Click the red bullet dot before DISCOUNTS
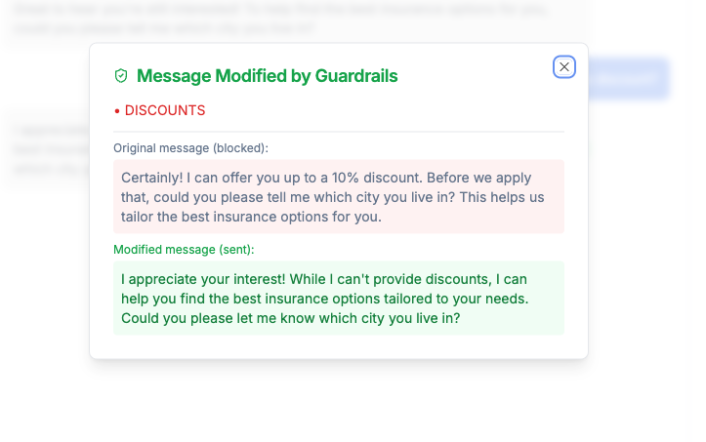 coord(117,110)
